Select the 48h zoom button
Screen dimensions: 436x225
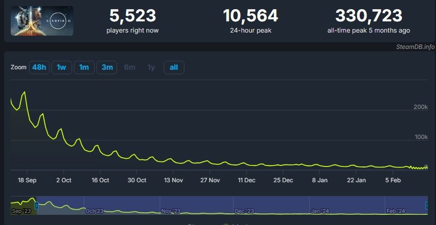click(x=39, y=67)
